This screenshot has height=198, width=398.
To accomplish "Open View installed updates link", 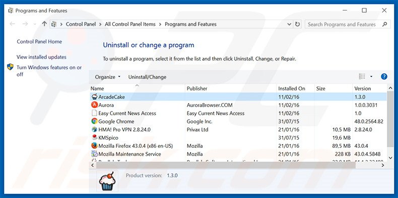I will [41, 57].
